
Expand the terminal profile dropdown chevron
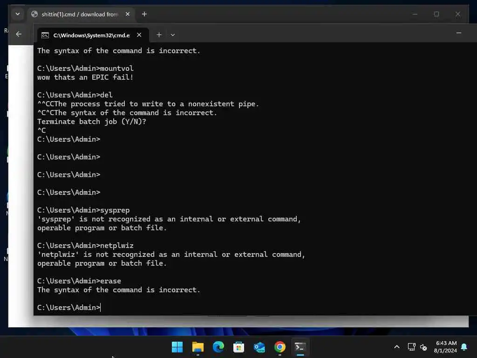point(172,35)
